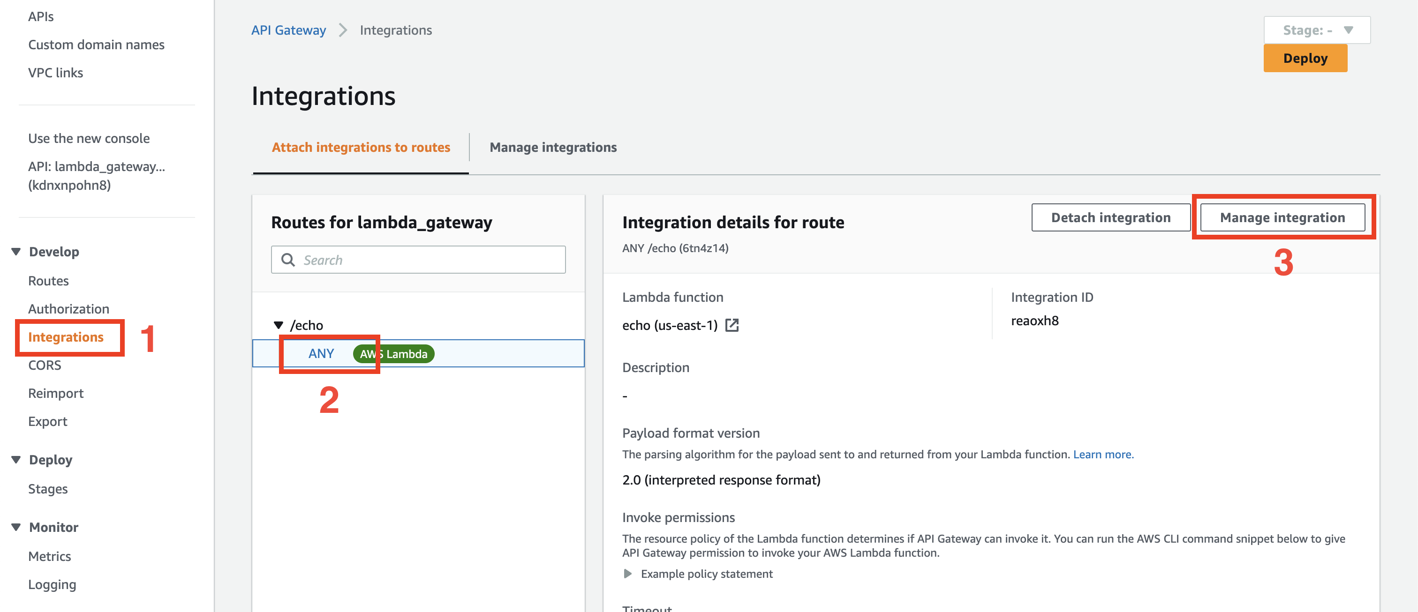Switch to Manage integrations tab
The width and height of the screenshot is (1418, 612).
point(553,147)
